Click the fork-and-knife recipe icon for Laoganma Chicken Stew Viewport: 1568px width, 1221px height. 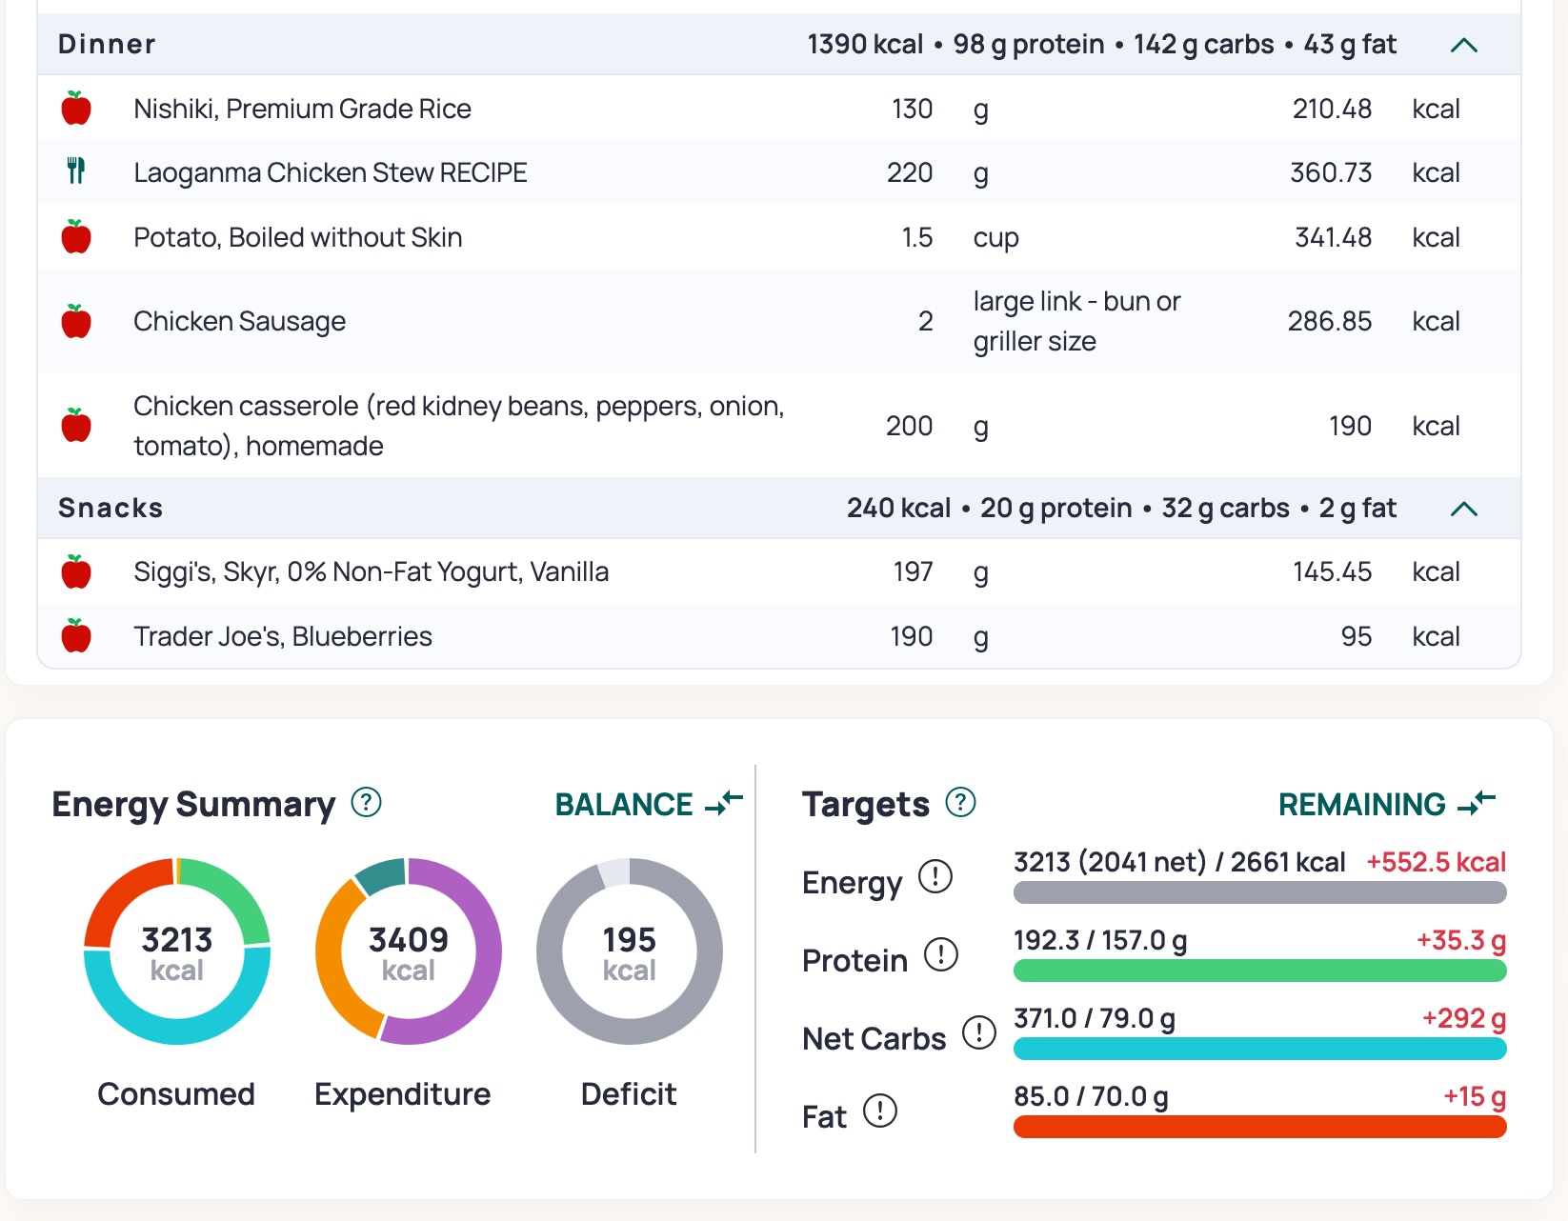76,171
